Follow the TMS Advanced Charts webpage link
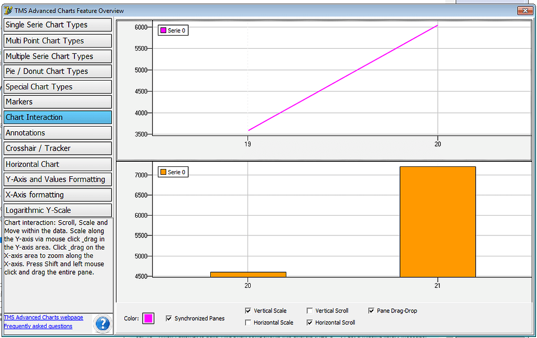Screen dimensions: 537x338 point(43,317)
